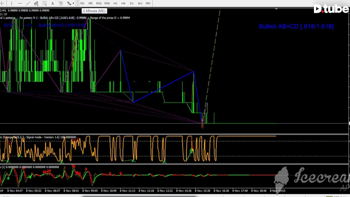Select the Fibonacci retracement tool
Screen dimensions: 350x197
44,3
